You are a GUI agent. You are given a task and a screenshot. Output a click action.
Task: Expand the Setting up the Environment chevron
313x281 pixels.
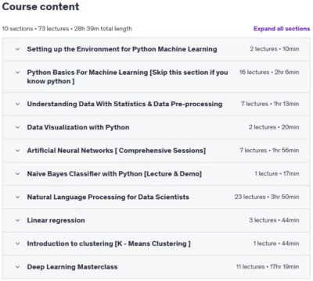[17, 49]
